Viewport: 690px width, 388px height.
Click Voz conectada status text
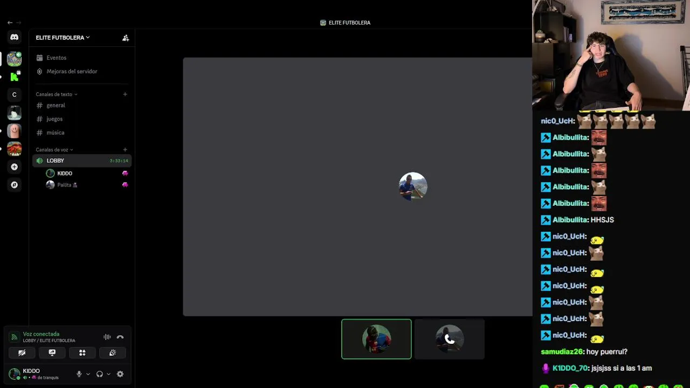click(41, 334)
